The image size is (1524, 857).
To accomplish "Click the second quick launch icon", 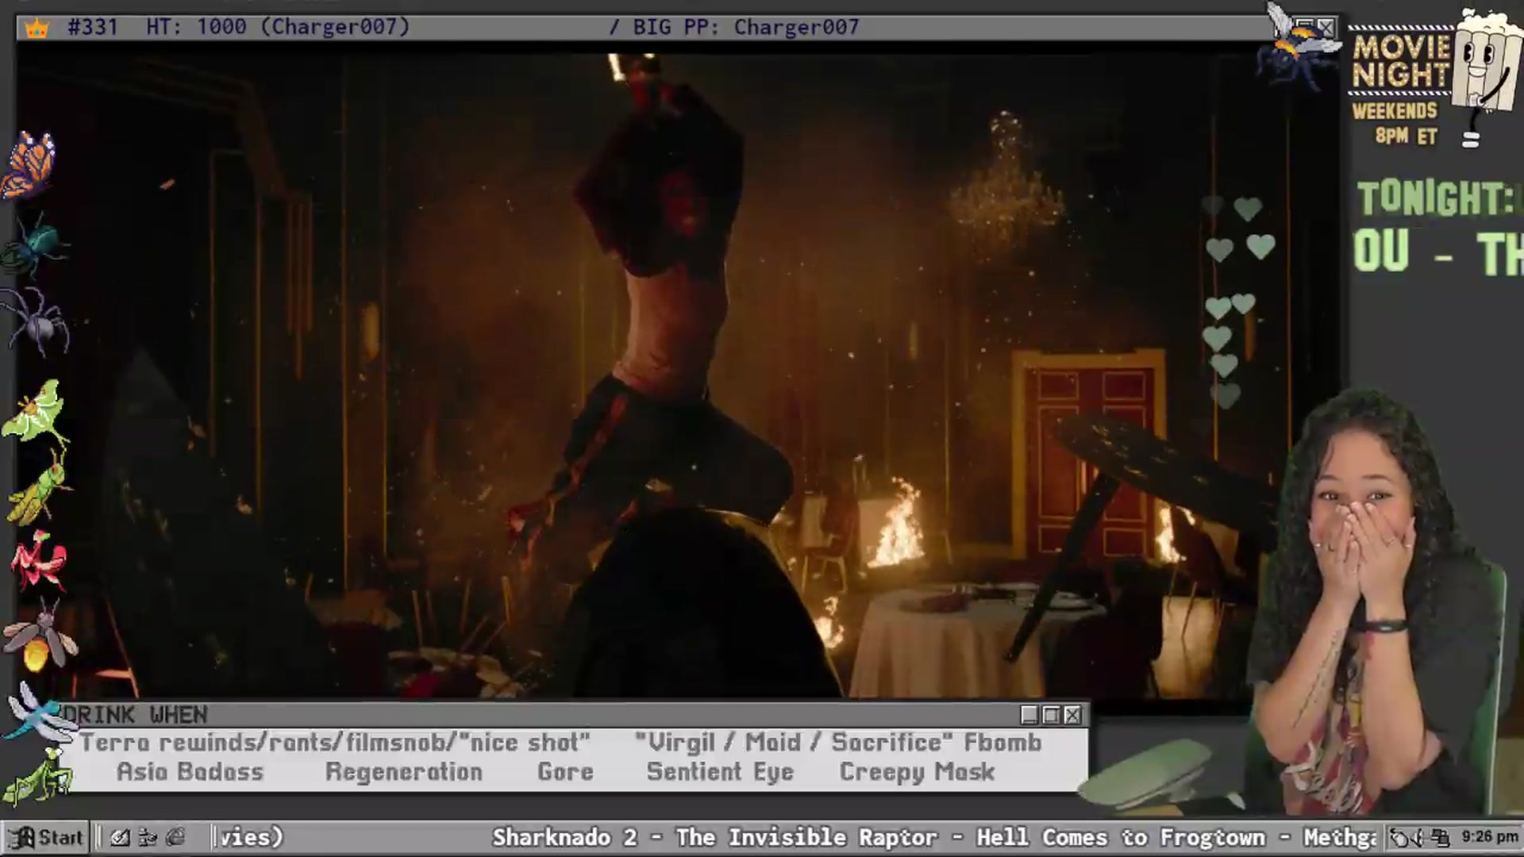I will point(148,837).
